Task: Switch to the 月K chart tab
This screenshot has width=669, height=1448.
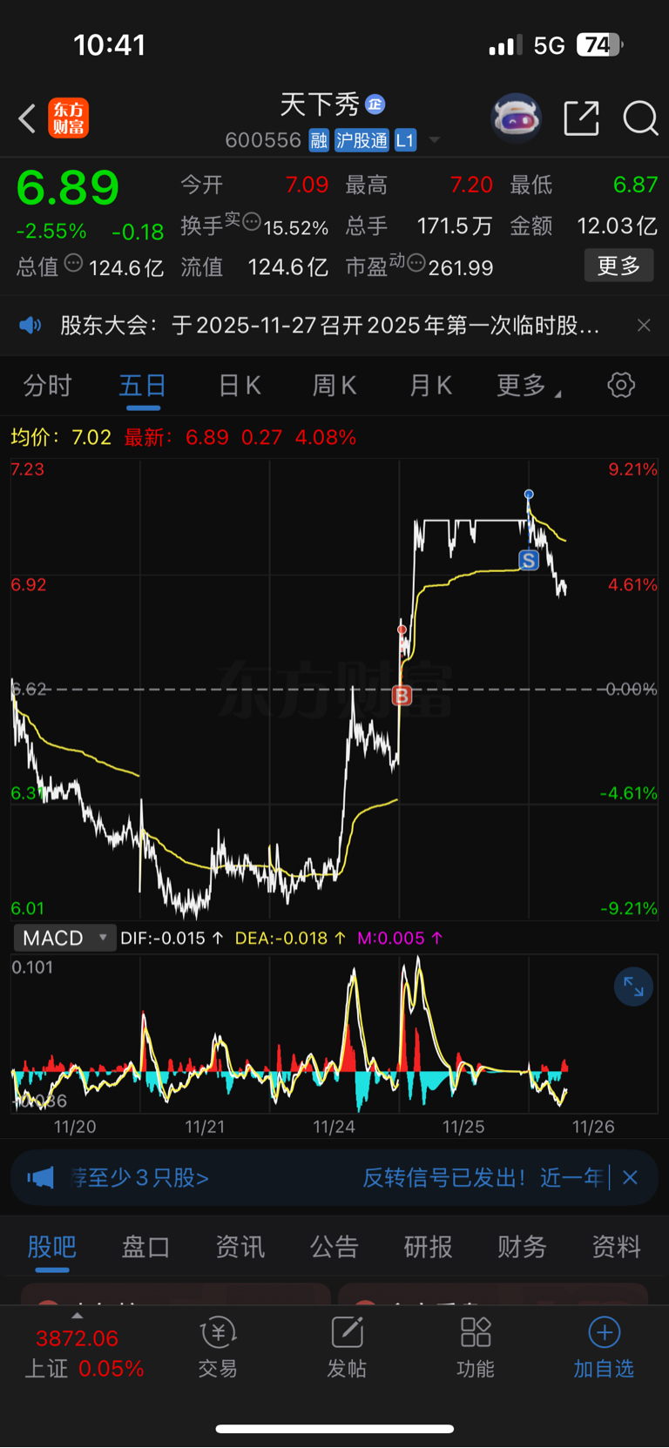Action: (x=430, y=385)
